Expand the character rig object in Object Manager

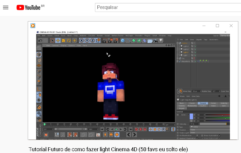click(177, 61)
